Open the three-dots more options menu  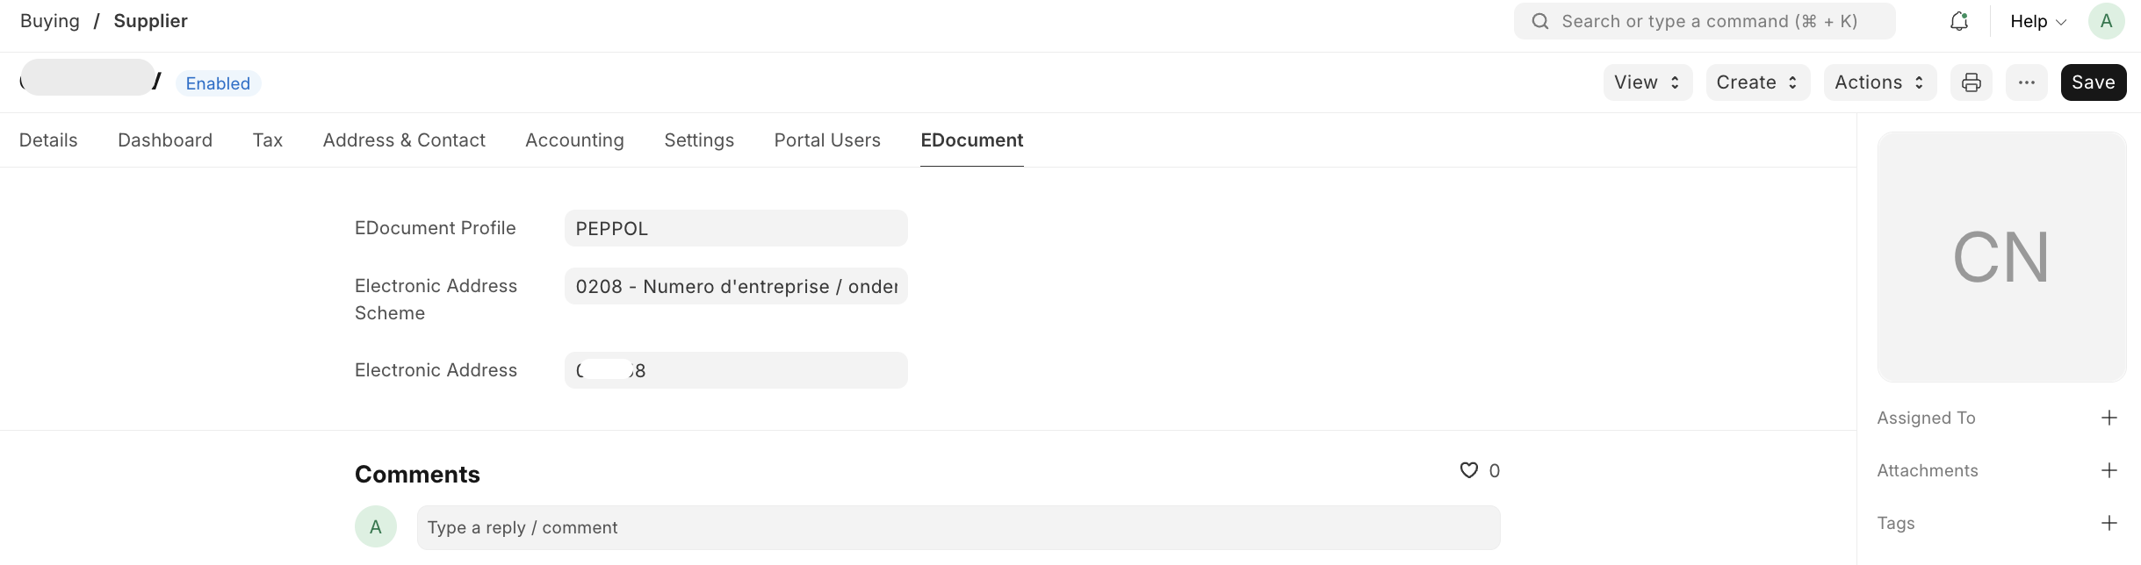pyautogui.click(x=2027, y=82)
